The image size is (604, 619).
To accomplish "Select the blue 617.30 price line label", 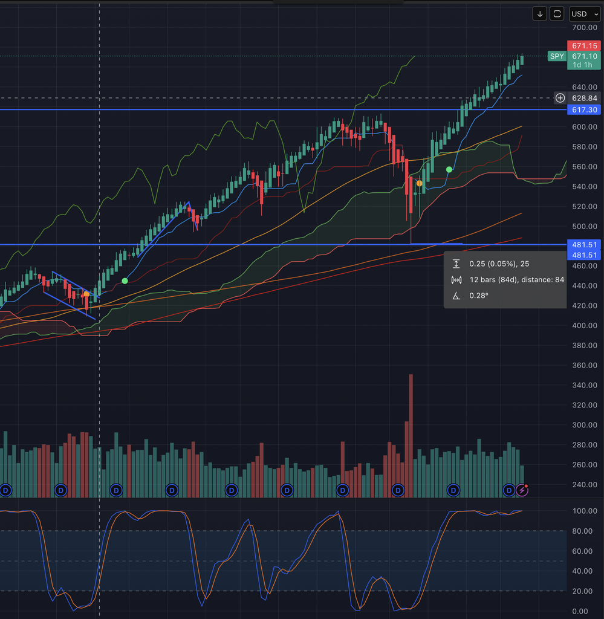I will click(583, 109).
